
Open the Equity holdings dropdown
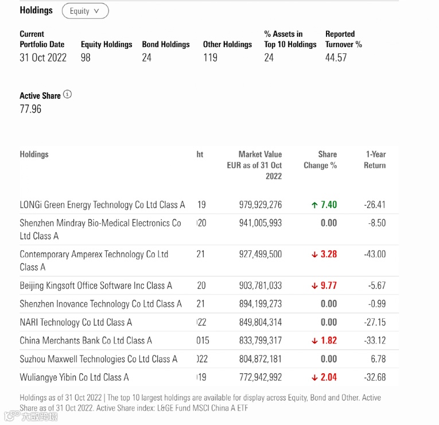coord(85,11)
